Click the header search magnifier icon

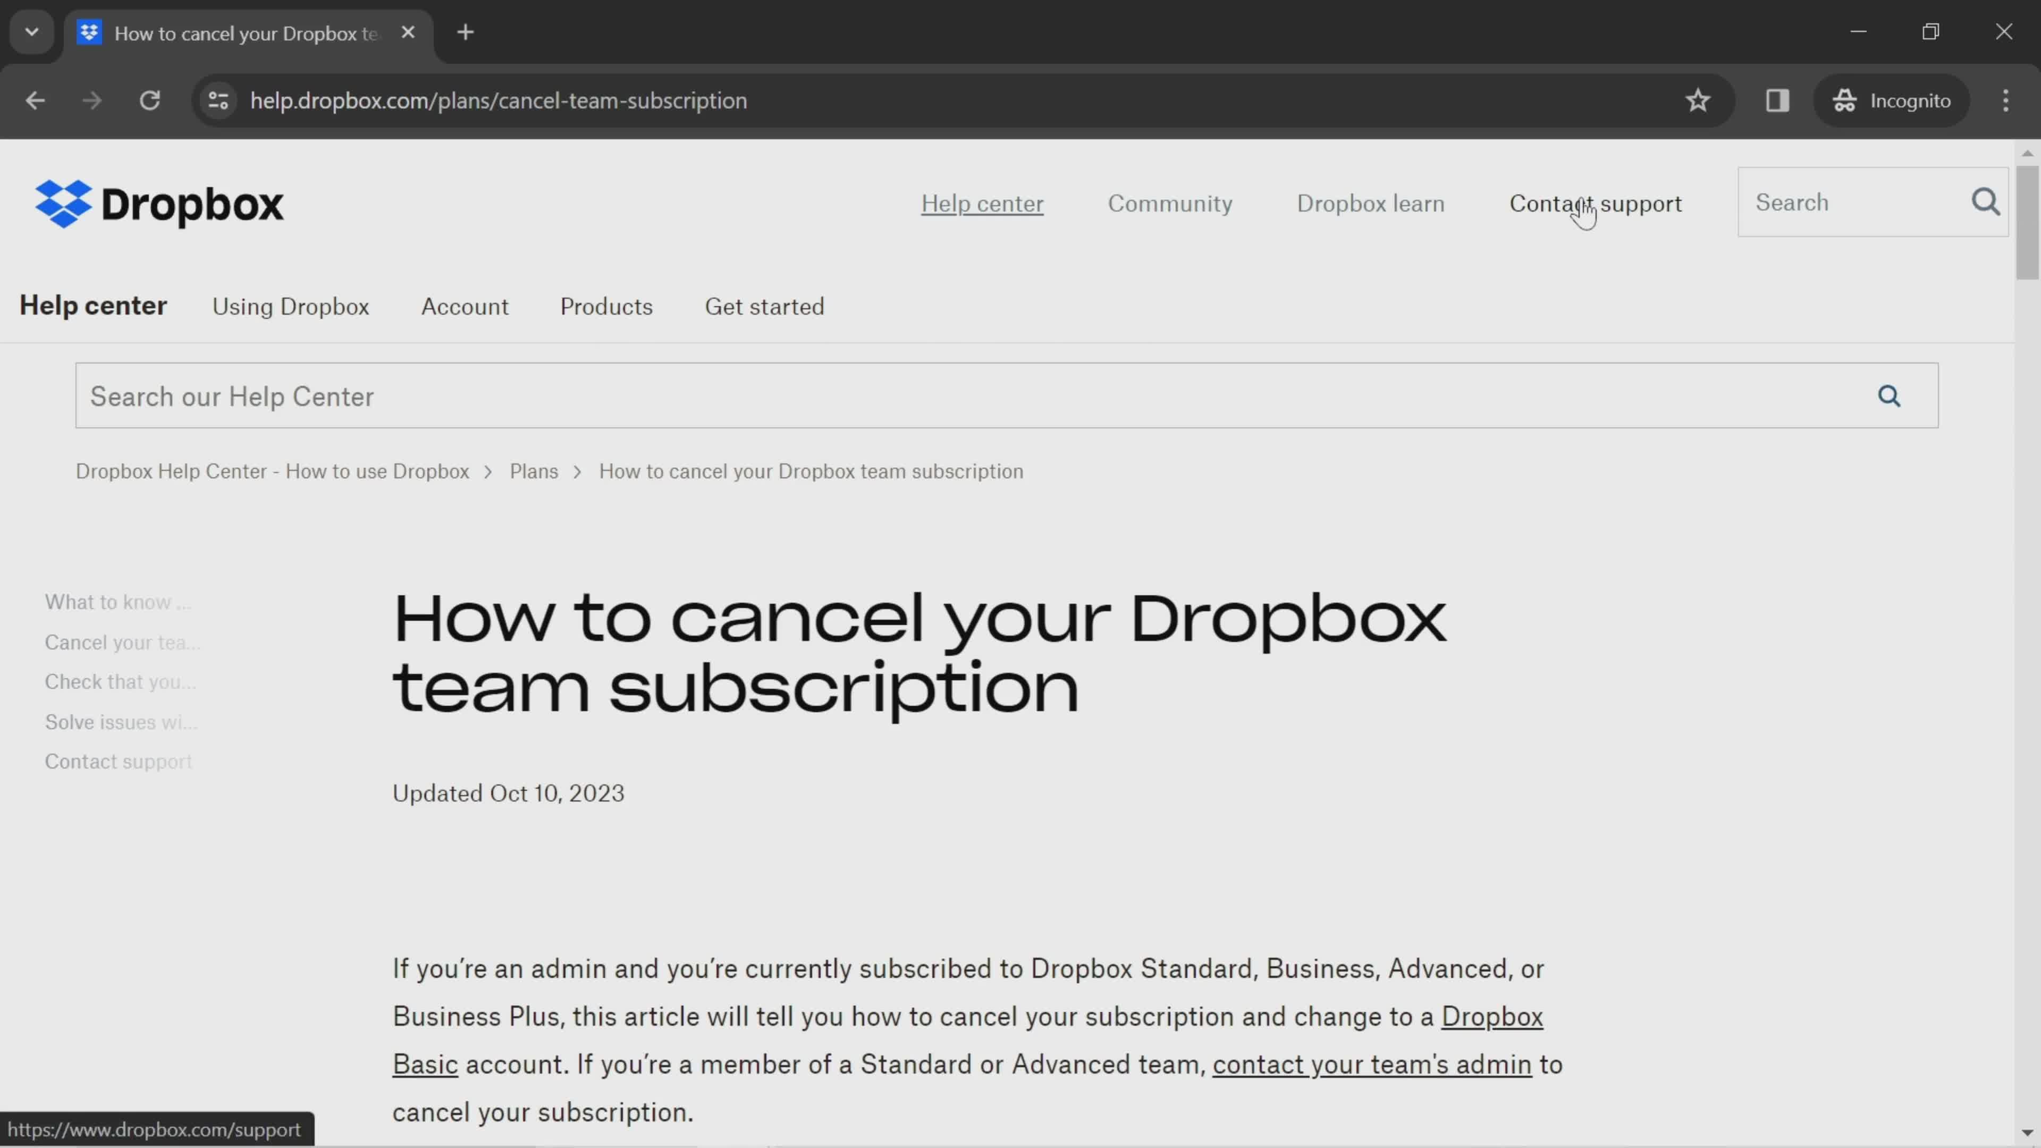point(1986,202)
